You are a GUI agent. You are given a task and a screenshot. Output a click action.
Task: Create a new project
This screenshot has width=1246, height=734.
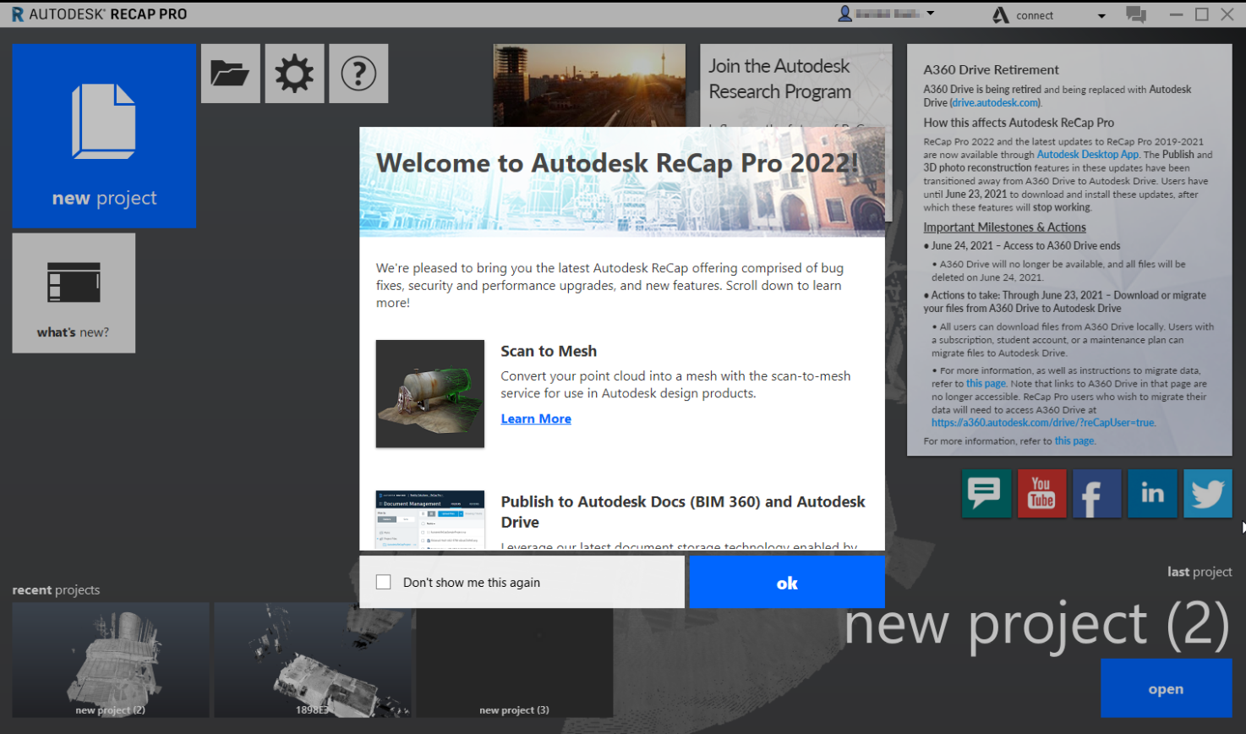pyautogui.click(x=103, y=135)
